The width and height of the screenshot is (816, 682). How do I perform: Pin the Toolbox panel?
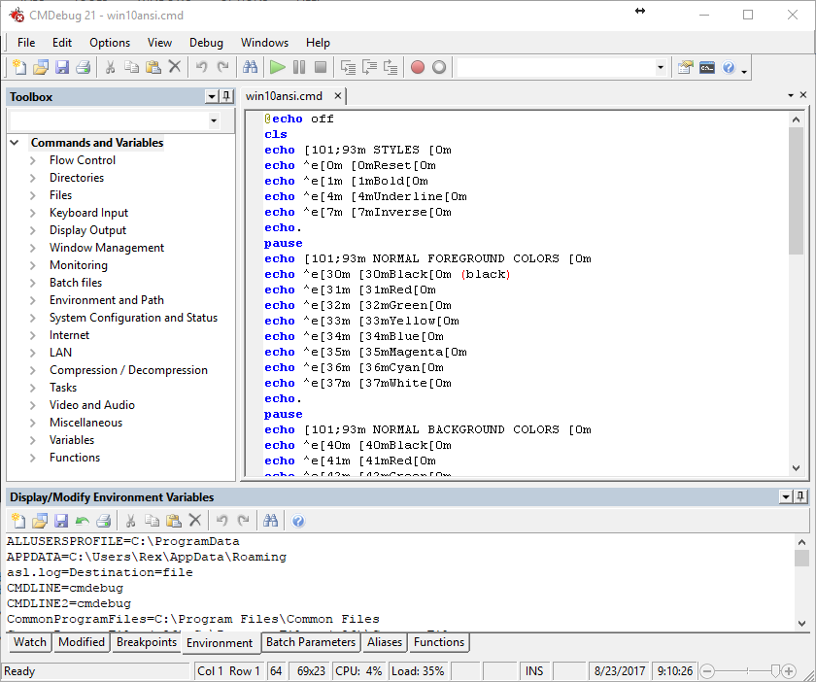[224, 96]
